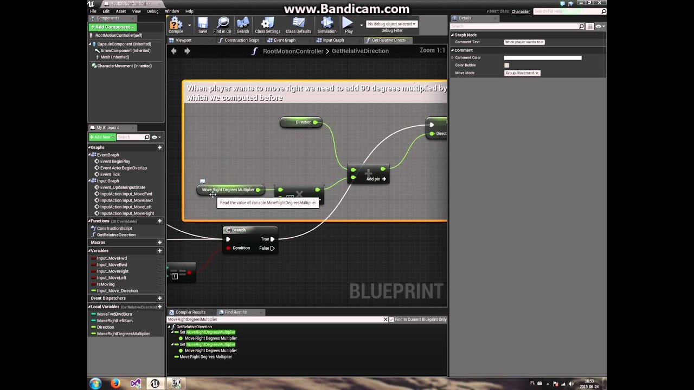Open the File menu
Screen dimensions: 694x390
point(93,11)
